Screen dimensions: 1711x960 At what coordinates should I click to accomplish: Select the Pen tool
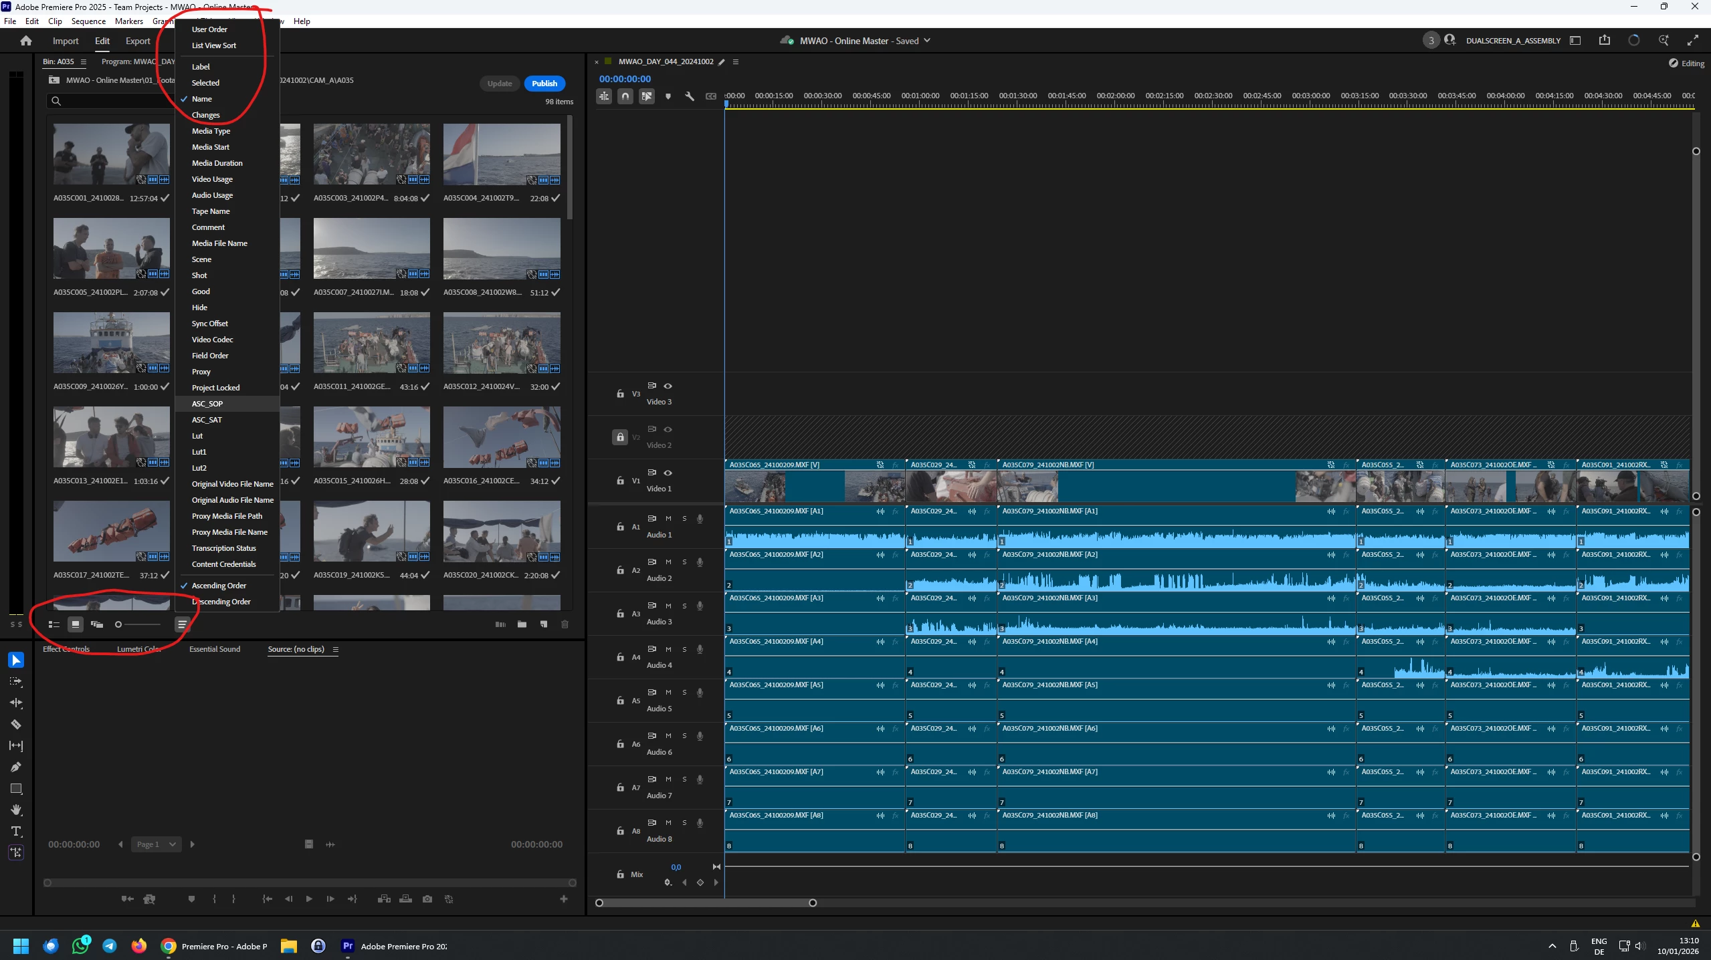16,767
